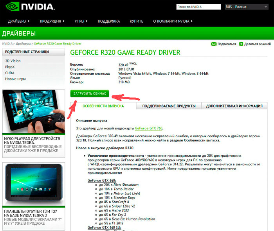Click the 'GEFORCE R320 GAME READY DRIVER' heading
The height and width of the screenshot is (231, 274).
(125, 52)
